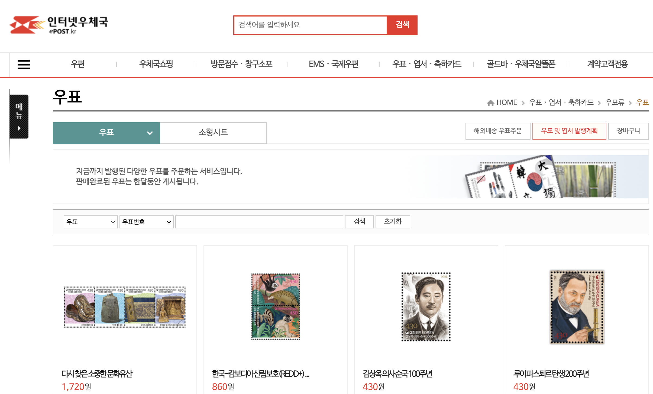Click the 초기화 reset button
Viewport: 653px width, 394px height.
[x=393, y=222]
